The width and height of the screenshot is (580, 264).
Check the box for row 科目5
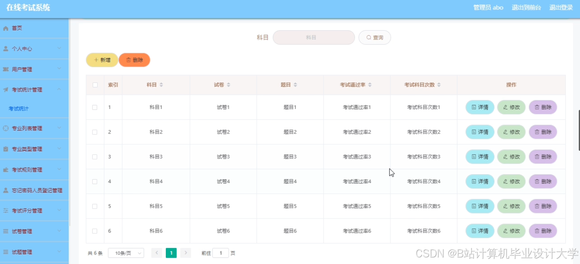[x=95, y=206]
